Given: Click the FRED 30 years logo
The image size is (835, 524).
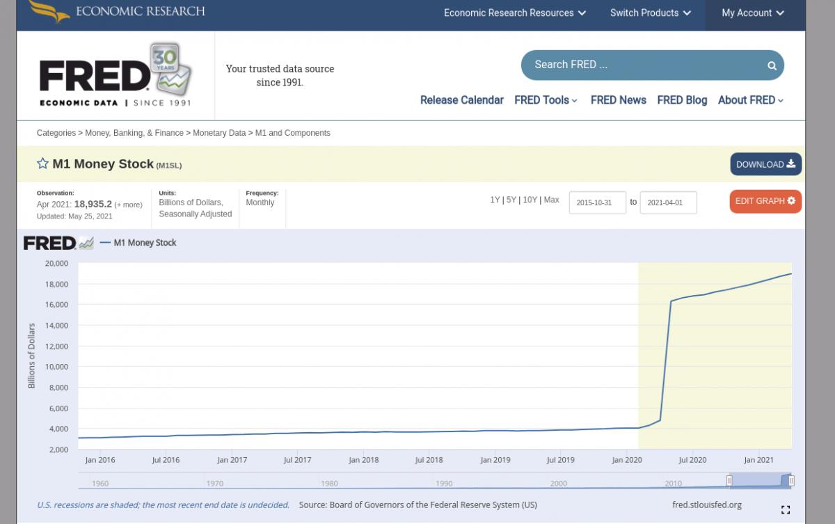Looking at the screenshot, I should coord(115,75).
